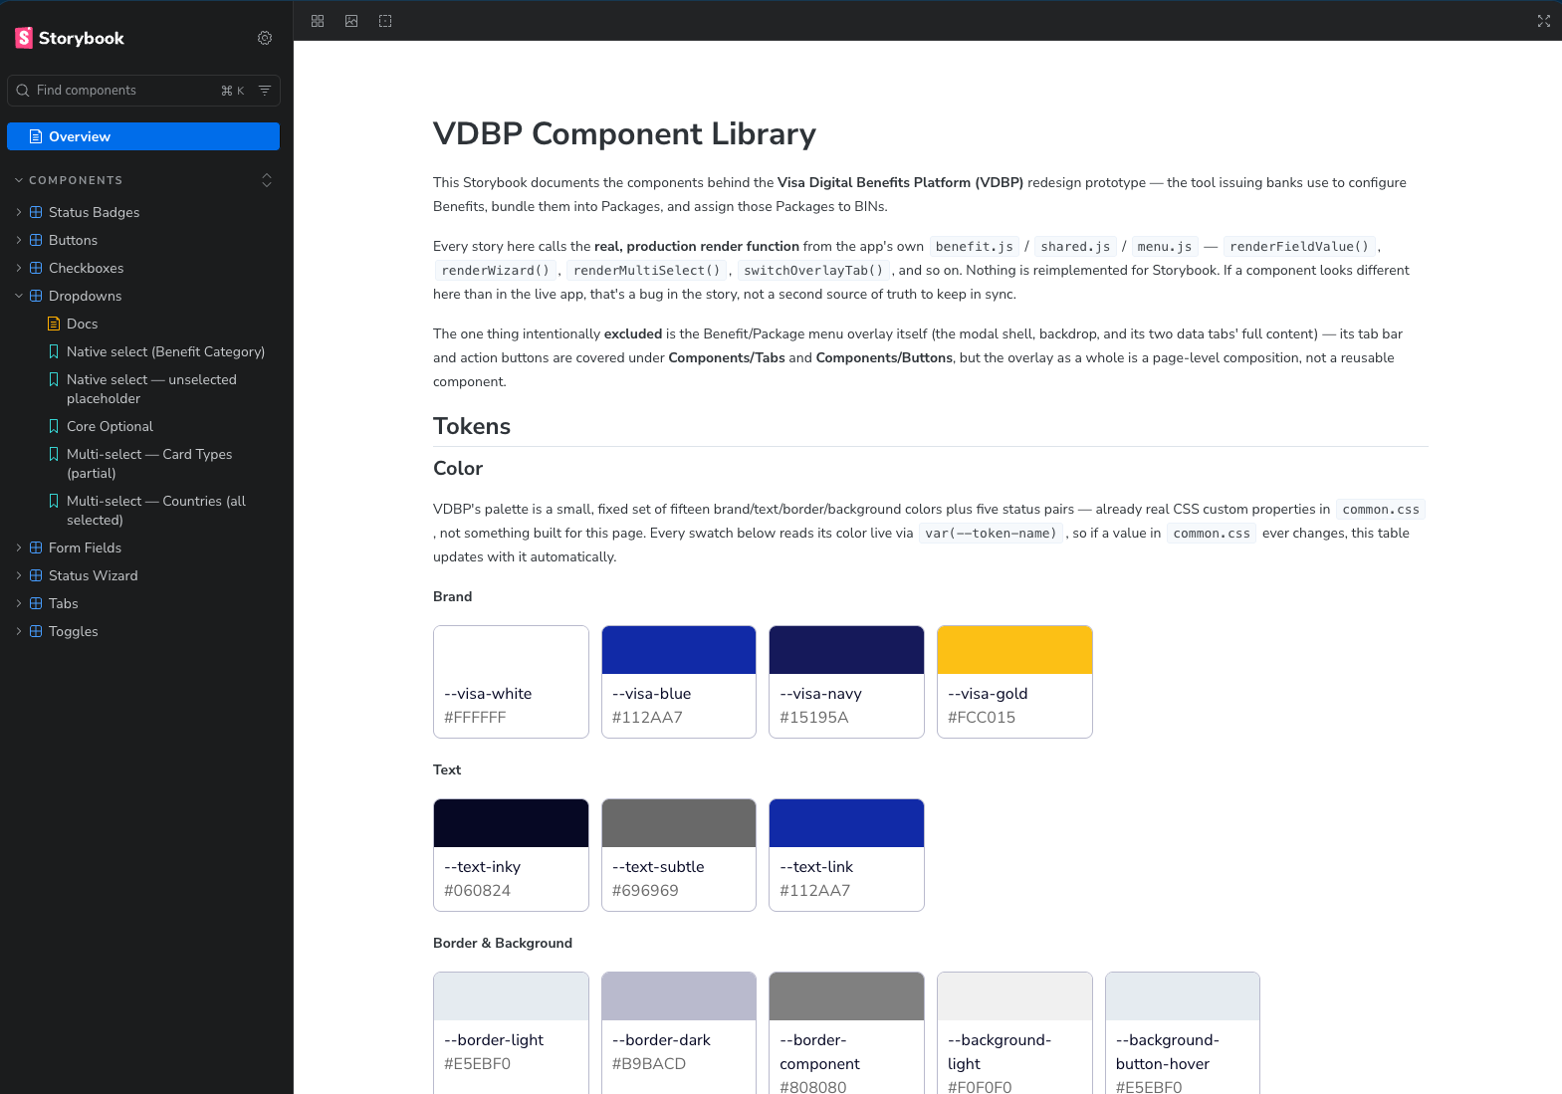Open the Core Optional story
This screenshot has width=1562, height=1094.
pos(143,426)
